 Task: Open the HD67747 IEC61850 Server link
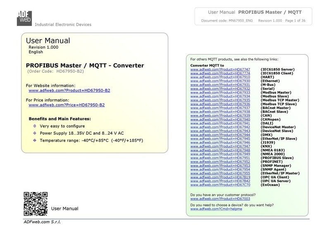point(220,69)
